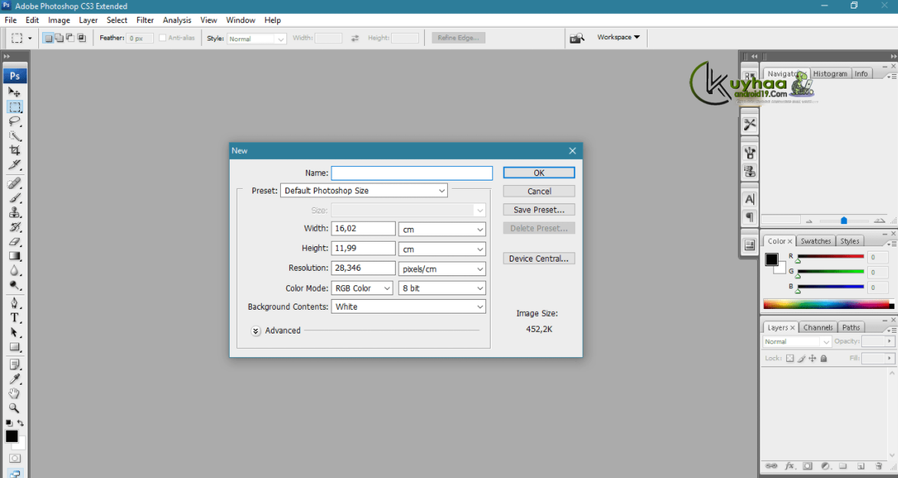This screenshot has width=898, height=478.
Task: Click the Device Central... button
Action: point(539,259)
